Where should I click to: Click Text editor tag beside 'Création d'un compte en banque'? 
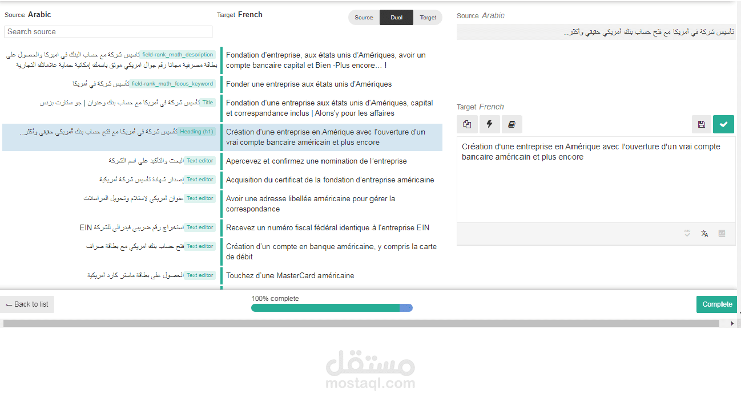(x=200, y=246)
